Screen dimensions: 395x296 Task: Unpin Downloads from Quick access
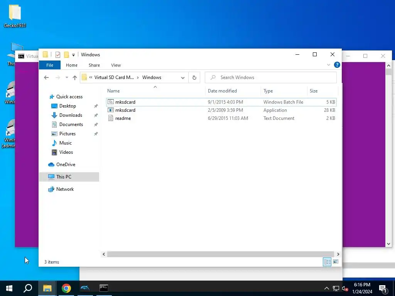(96, 115)
